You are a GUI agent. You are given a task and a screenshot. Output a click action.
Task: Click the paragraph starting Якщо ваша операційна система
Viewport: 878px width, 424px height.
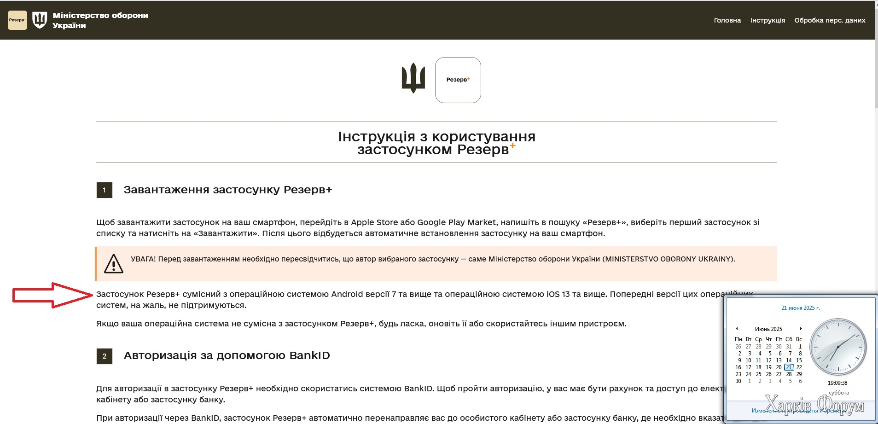pos(361,324)
